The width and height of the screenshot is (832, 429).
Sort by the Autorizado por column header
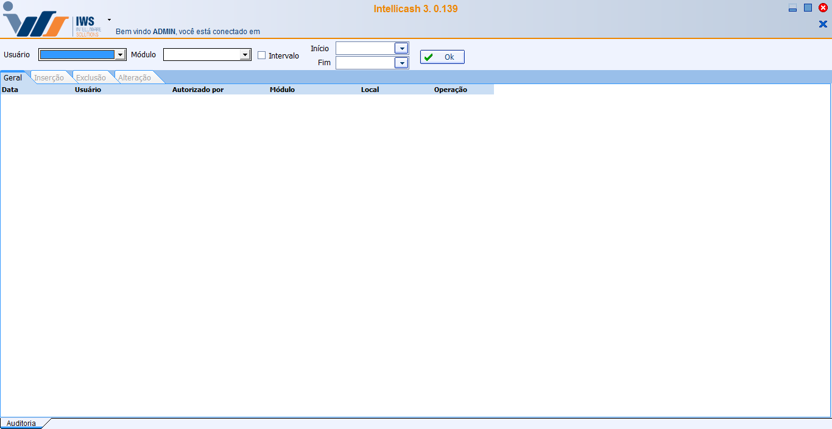pos(220,90)
